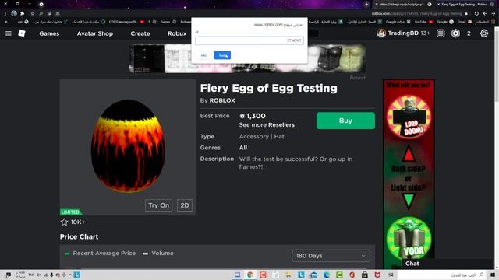Click the Lord Dooku ad image

pos(409,117)
